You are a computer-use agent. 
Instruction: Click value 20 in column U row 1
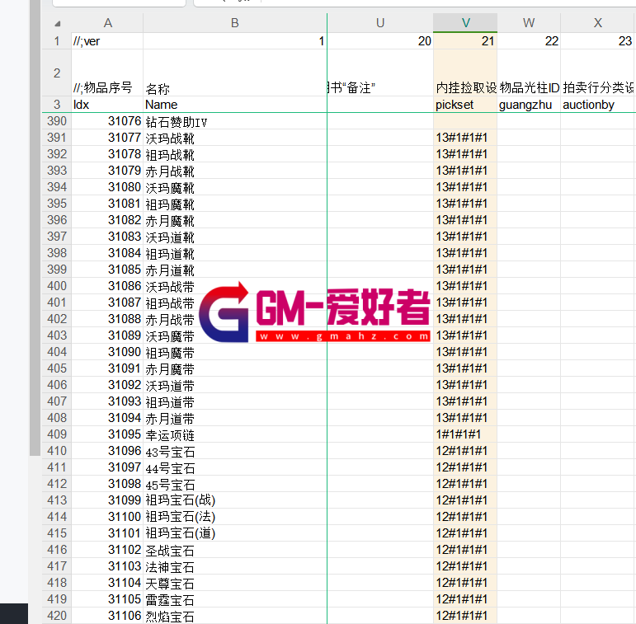pyautogui.click(x=380, y=41)
